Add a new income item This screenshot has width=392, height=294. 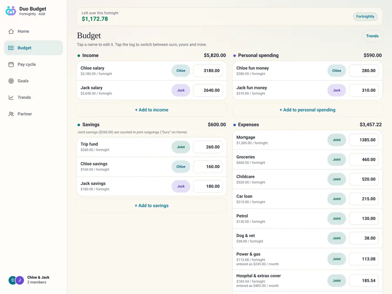[x=152, y=110]
